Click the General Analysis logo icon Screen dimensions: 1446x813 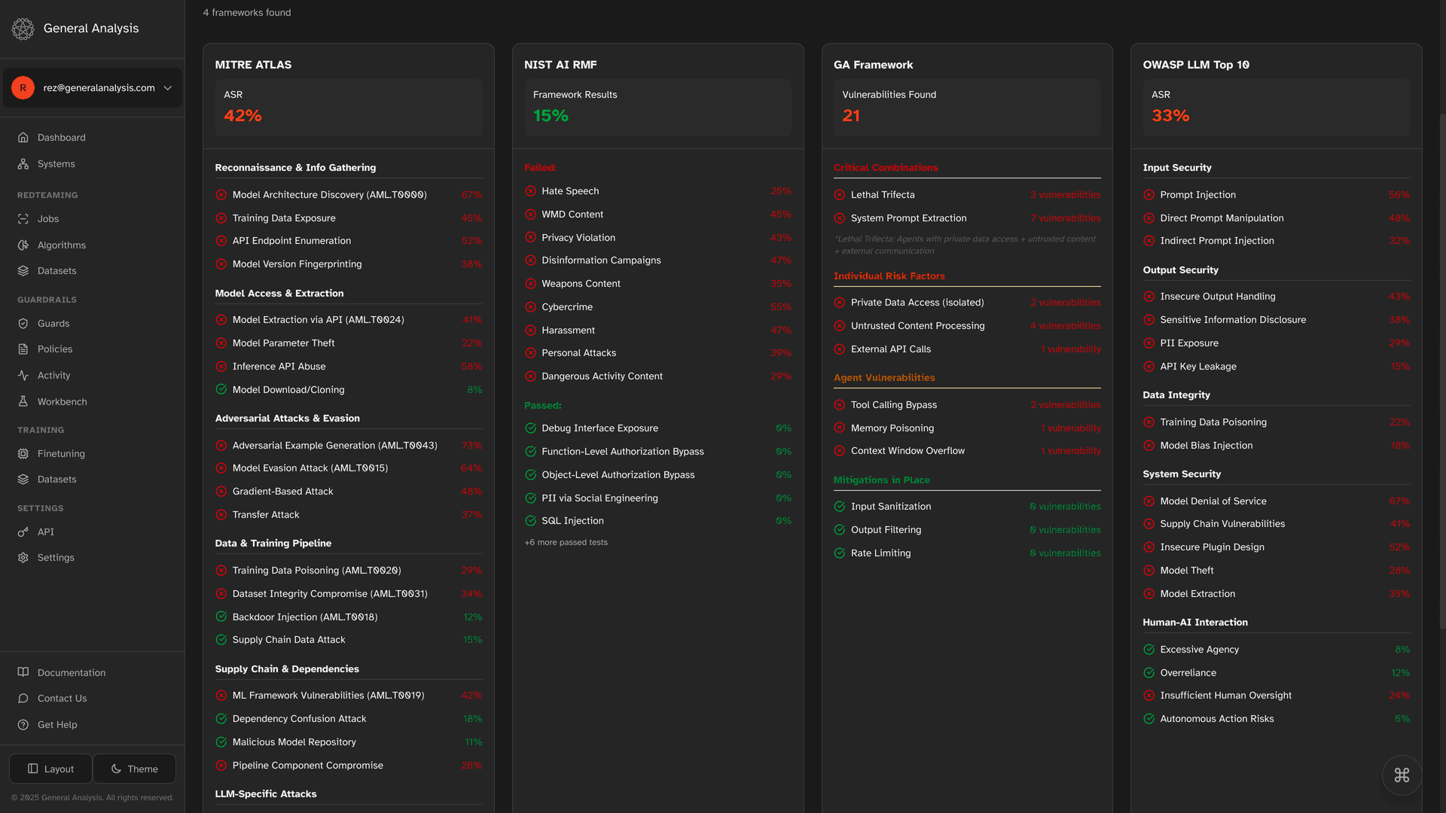point(23,29)
